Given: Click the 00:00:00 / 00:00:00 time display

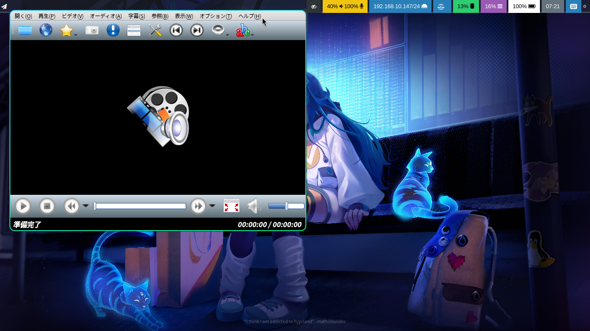Looking at the screenshot, I should pos(270,225).
